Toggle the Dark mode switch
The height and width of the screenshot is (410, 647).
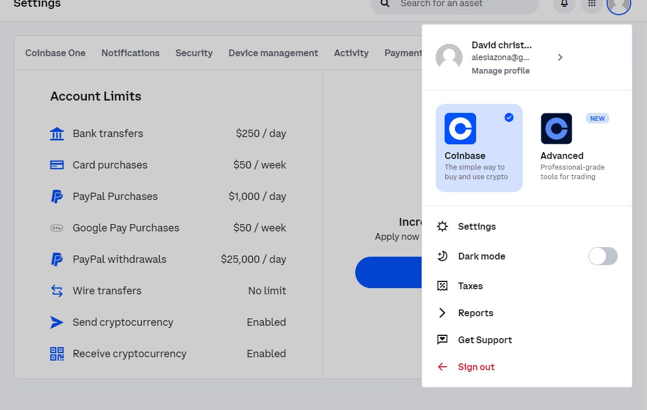coord(603,256)
